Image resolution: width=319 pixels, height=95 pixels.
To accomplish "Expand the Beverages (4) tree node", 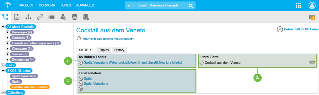I will (8, 32).
